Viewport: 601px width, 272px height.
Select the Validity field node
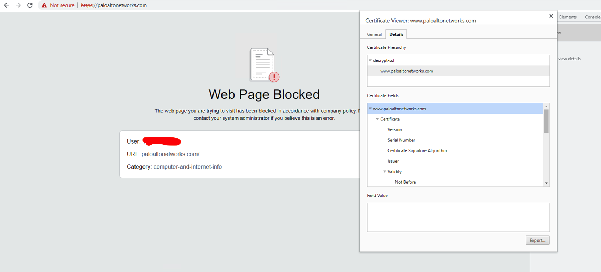pos(394,171)
